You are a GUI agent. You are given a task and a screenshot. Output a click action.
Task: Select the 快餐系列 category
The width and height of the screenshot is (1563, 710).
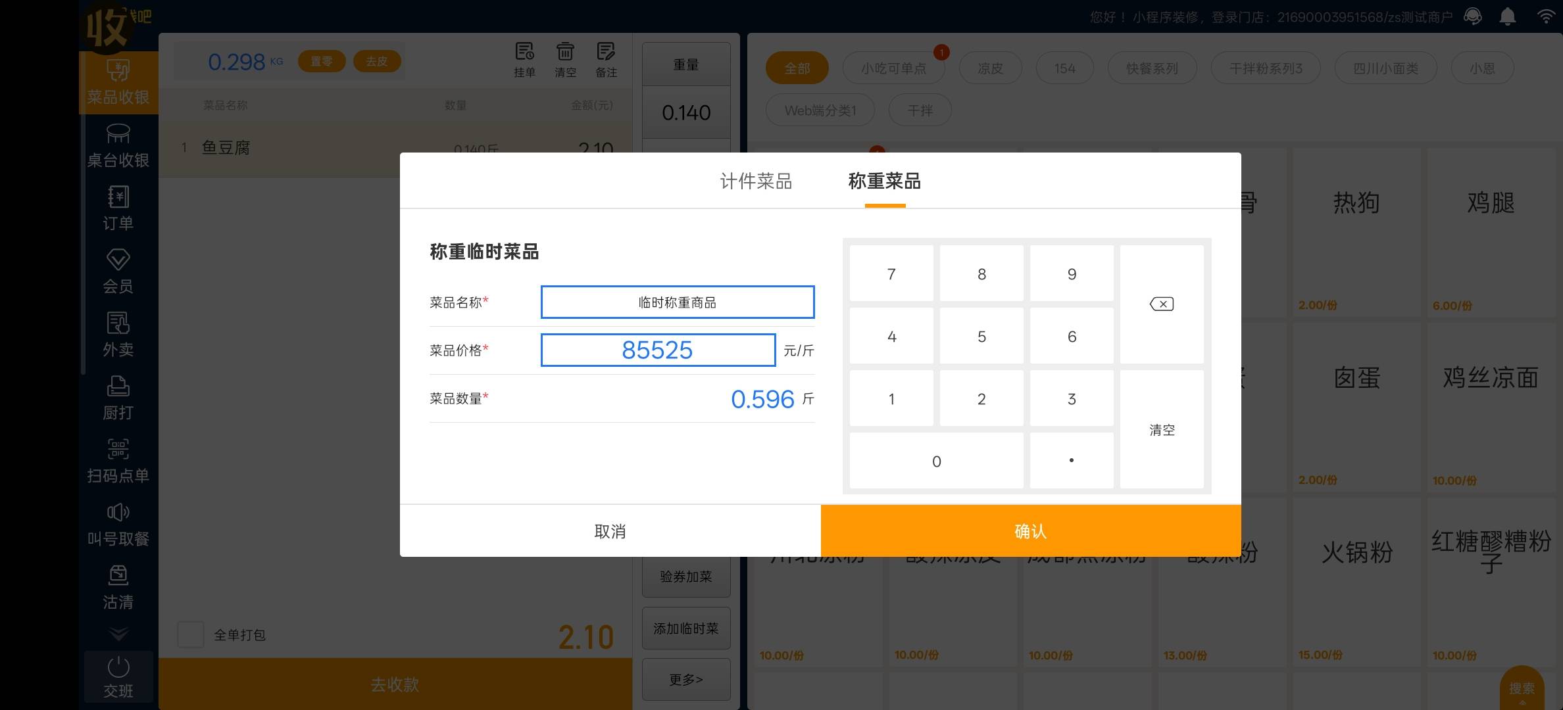[1152, 68]
